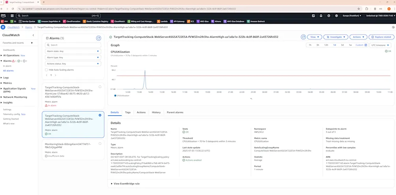
Task: Open the Lambda shortcut
Action: 162,21
